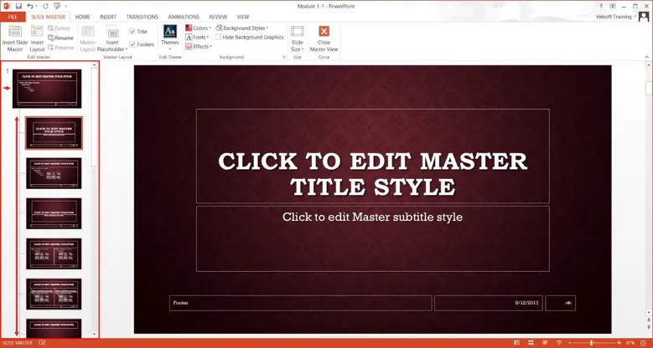This screenshot has width=653, height=348.
Task: Click the zoom out minus button
Action: click(x=570, y=343)
